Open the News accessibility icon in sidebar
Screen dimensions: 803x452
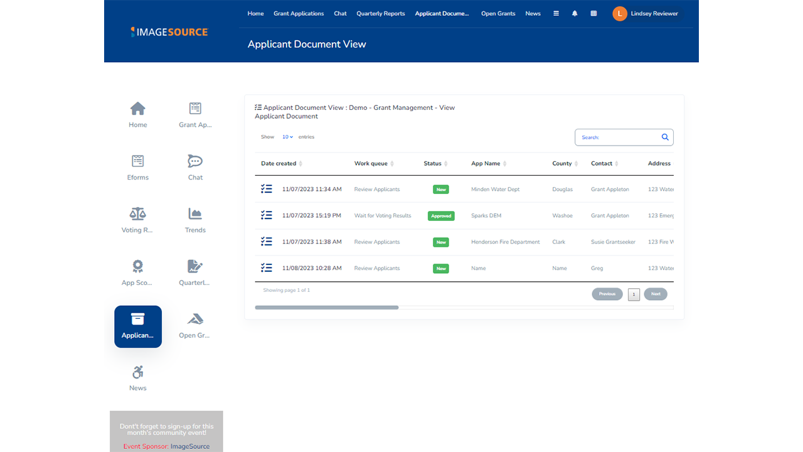click(138, 372)
